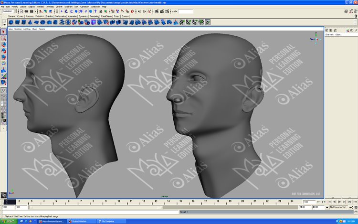Open the Render Globals settings icon
The image size is (358, 224).
(x=167, y=11)
